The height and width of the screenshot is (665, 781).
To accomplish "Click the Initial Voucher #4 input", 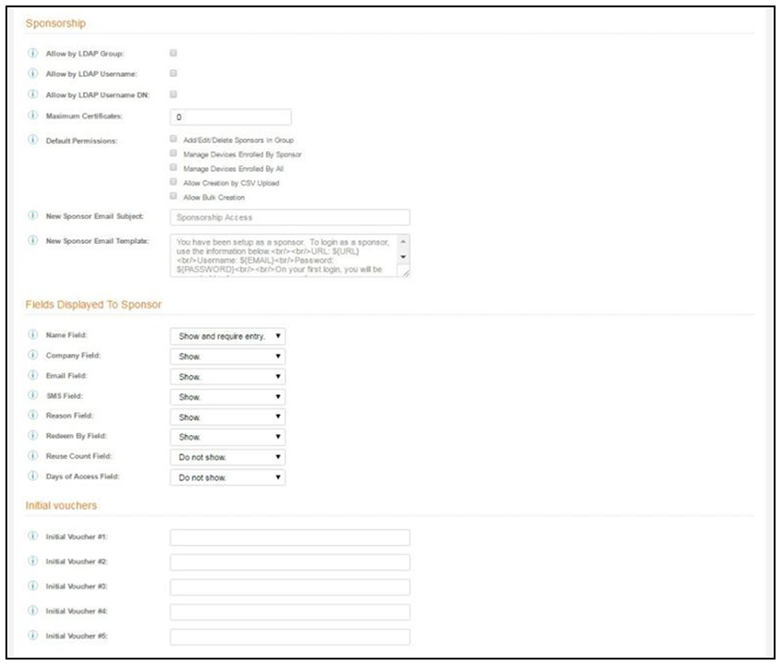I will 290,612.
